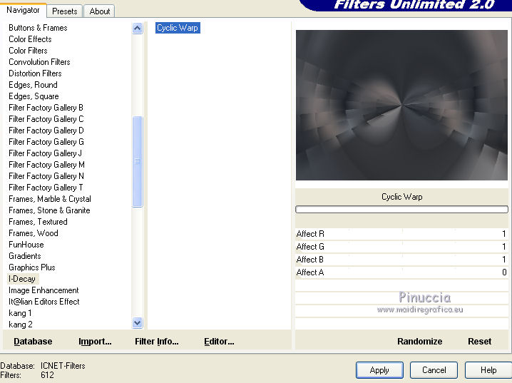Click the category list scroll down arrow
This screenshot has height=383, width=512.
point(137,323)
